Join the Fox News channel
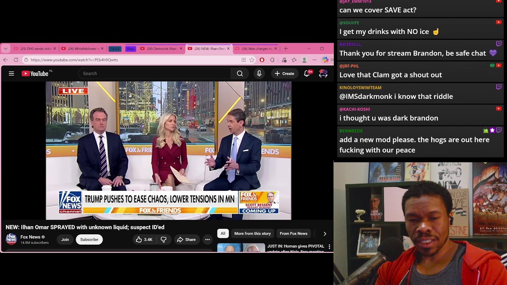The width and height of the screenshot is (507, 285). (x=65, y=239)
